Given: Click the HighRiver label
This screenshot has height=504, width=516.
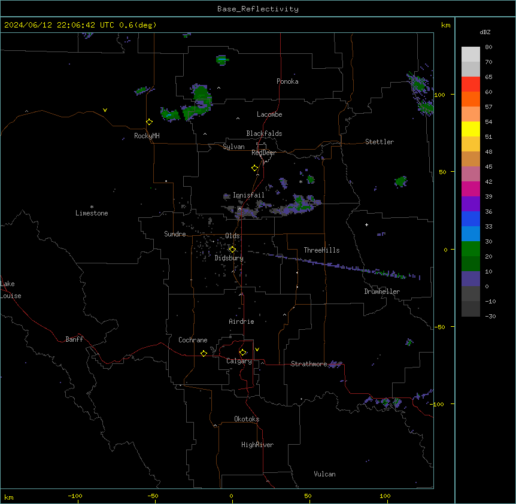Looking at the screenshot, I should point(257,445).
